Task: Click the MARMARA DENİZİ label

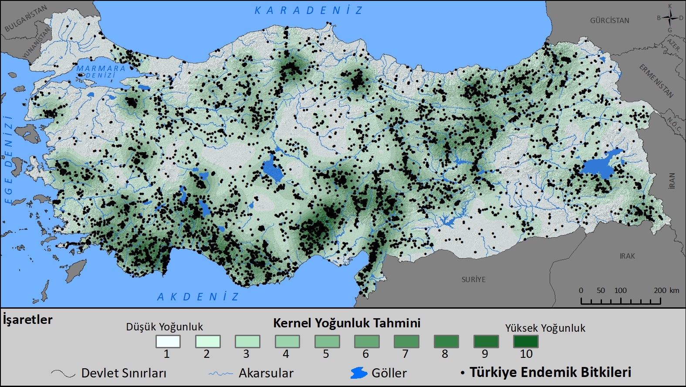Action: (101, 71)
